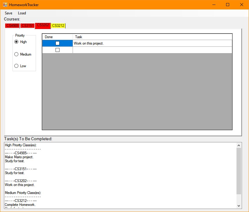
Task: Click 'High Priority Class(es):' heading text
Action: pos(21,145)
